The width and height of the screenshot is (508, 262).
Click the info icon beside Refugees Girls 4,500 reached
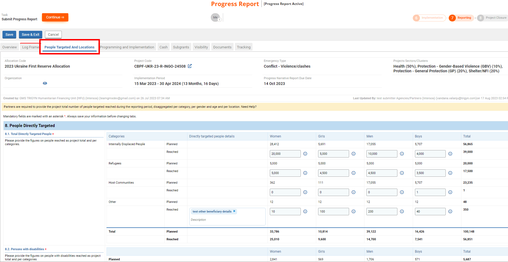353,173
